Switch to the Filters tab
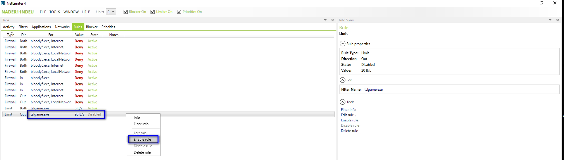This screenshot has width=564, height=160. pyautogui.click(x=23, y=27)
